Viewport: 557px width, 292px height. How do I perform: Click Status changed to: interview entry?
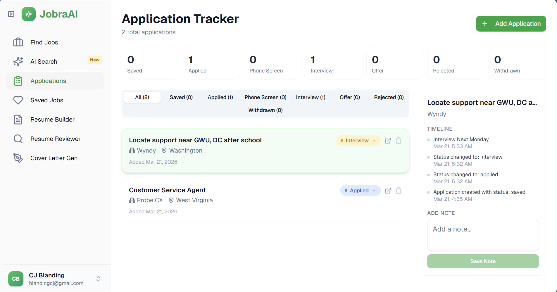468,157
